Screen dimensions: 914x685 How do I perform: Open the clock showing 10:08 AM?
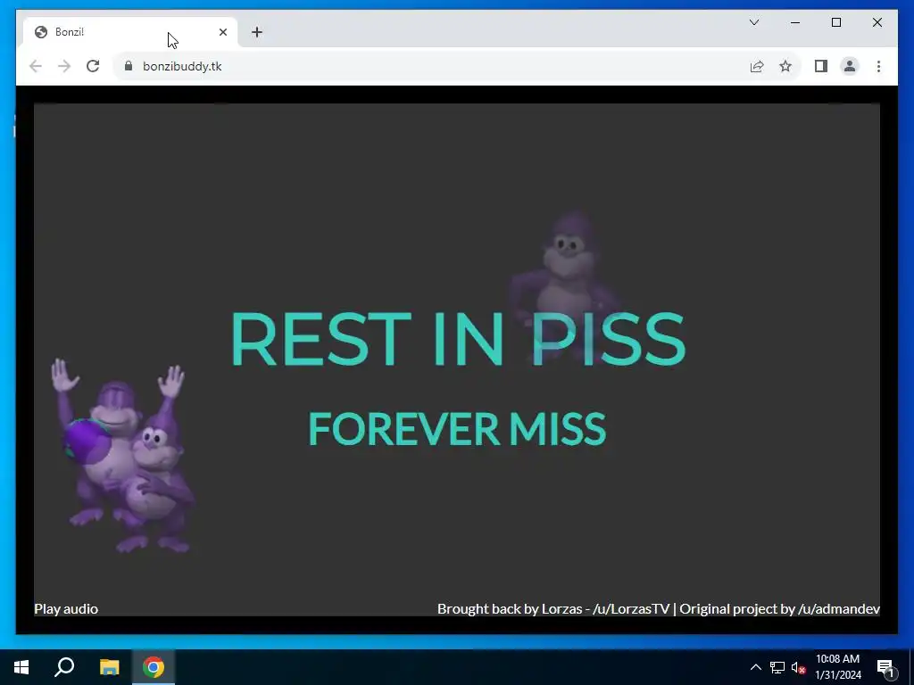(x=838, y=667)
